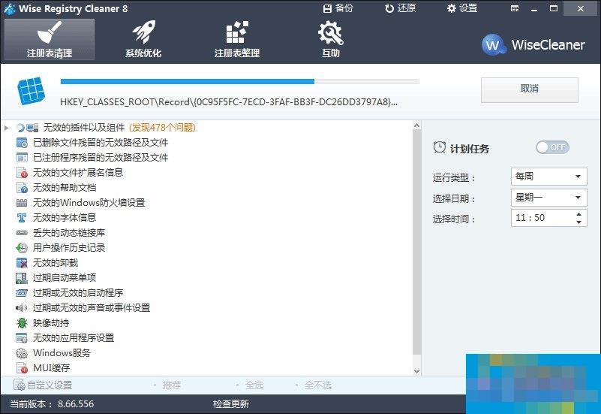The image size is (601, 414).
Task: Switch to the 系统优化 tab
Action: 143,40
